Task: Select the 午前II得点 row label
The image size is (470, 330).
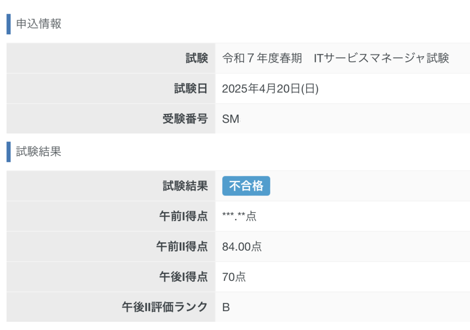Action: point(182,246)
